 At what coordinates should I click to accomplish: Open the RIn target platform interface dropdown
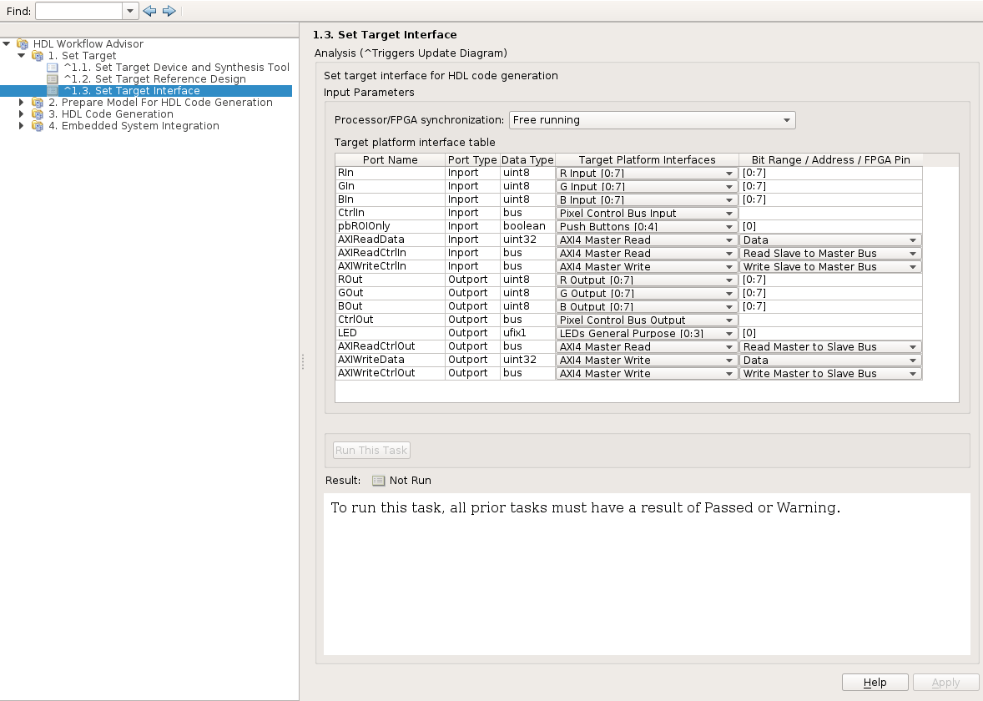pyautogui.click(x=646, y=174)
